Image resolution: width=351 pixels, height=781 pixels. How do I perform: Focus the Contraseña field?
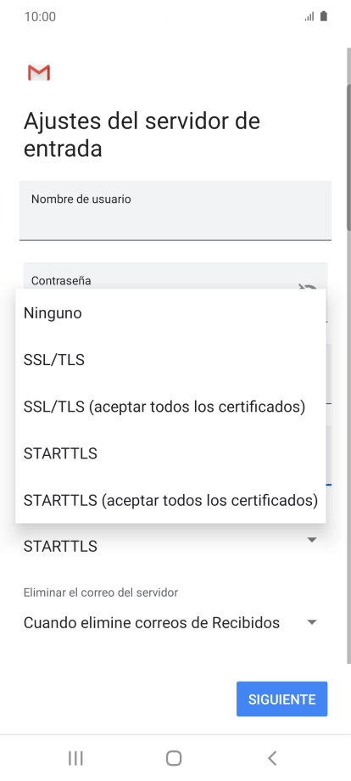point(175,276)
